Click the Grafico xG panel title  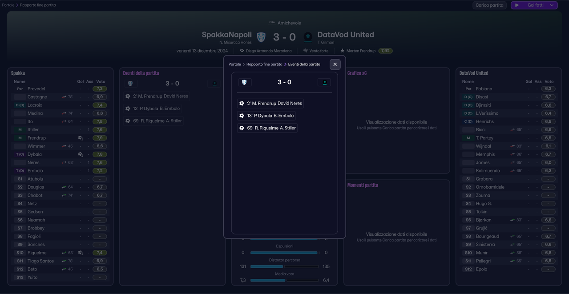[x=357, y=73]
